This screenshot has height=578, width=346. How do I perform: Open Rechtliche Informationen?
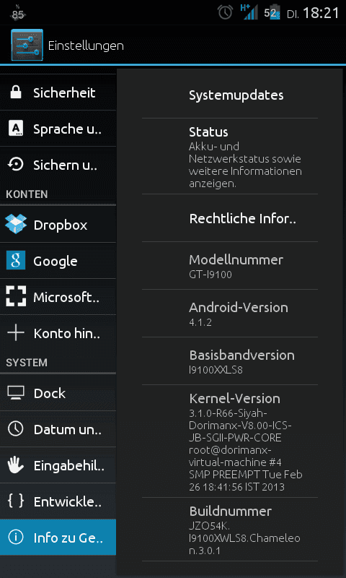click(x=230, y=218)
